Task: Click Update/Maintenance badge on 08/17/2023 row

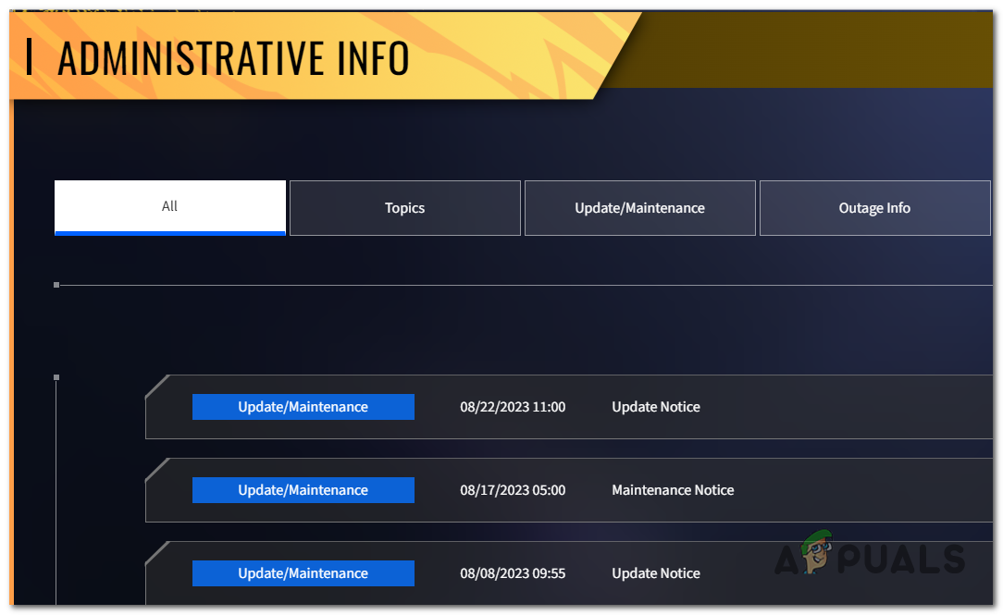Action: (x=303, y=490)
